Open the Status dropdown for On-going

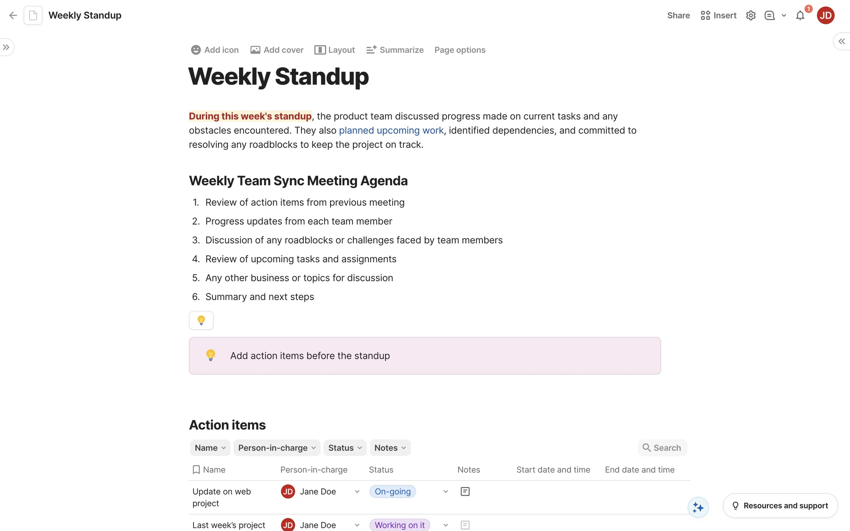pyautogui.click(x=445, y=491)
